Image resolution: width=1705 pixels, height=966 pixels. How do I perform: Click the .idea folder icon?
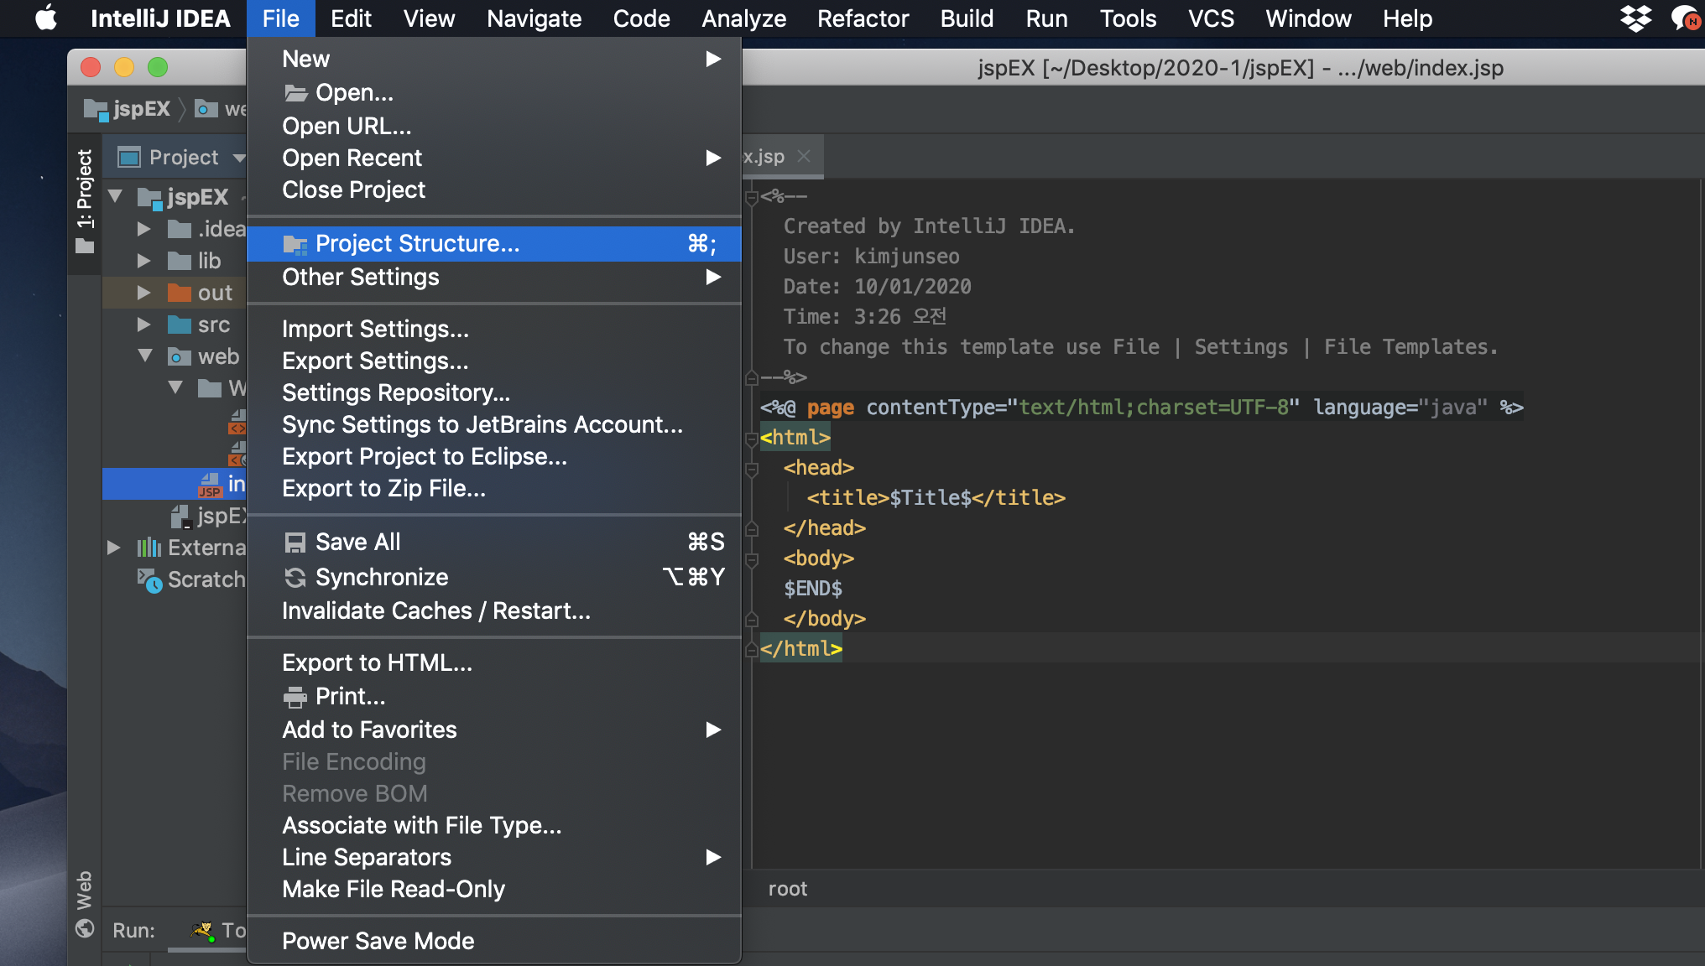(180, 229)
